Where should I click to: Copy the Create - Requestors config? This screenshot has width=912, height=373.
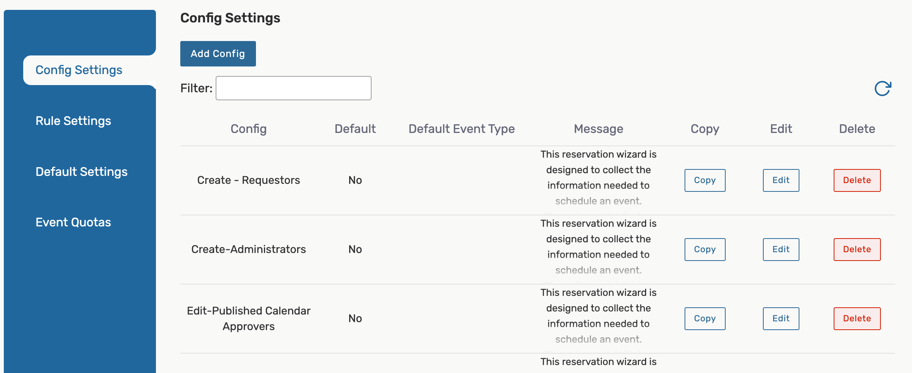coord(705,180)
